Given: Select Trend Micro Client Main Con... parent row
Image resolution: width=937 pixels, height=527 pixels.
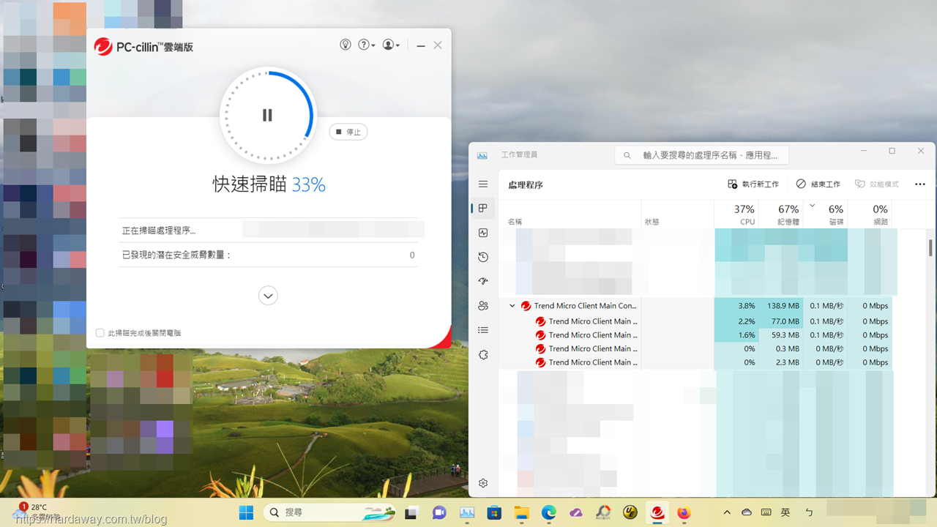Looking at the screenshot, I should point(695,306).
